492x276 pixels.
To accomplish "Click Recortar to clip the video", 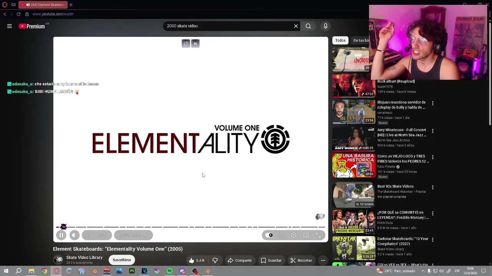I will 301,260.
